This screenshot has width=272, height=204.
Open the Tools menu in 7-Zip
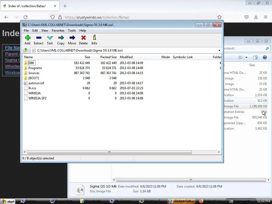tap(72, 31)
